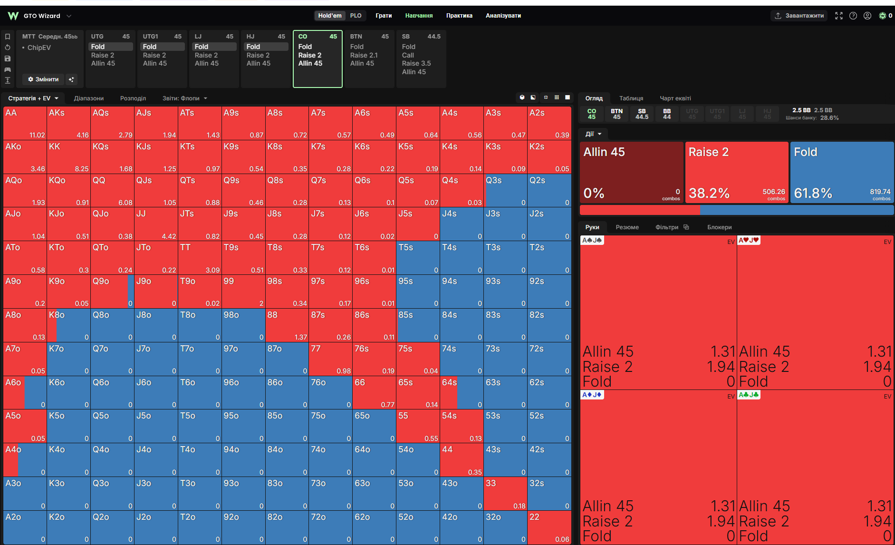Open the user account profile icon
Screen dimensions: 895x545
[867, 16]
